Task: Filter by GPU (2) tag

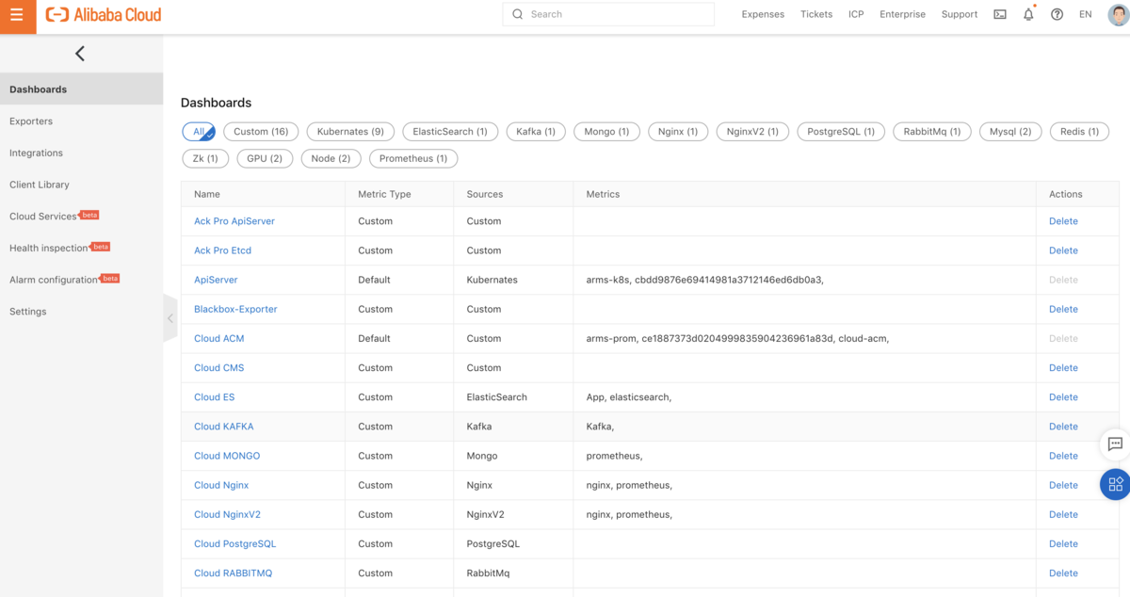Action: pyautogui.click(x=265, y=158)
